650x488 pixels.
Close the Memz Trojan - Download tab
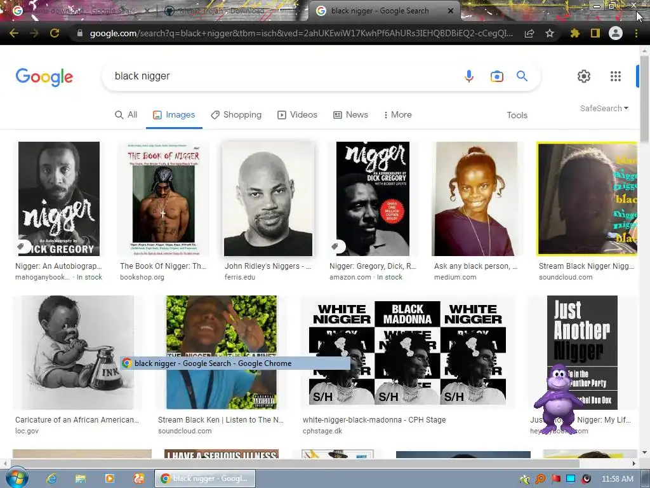[x=300, y=11]
